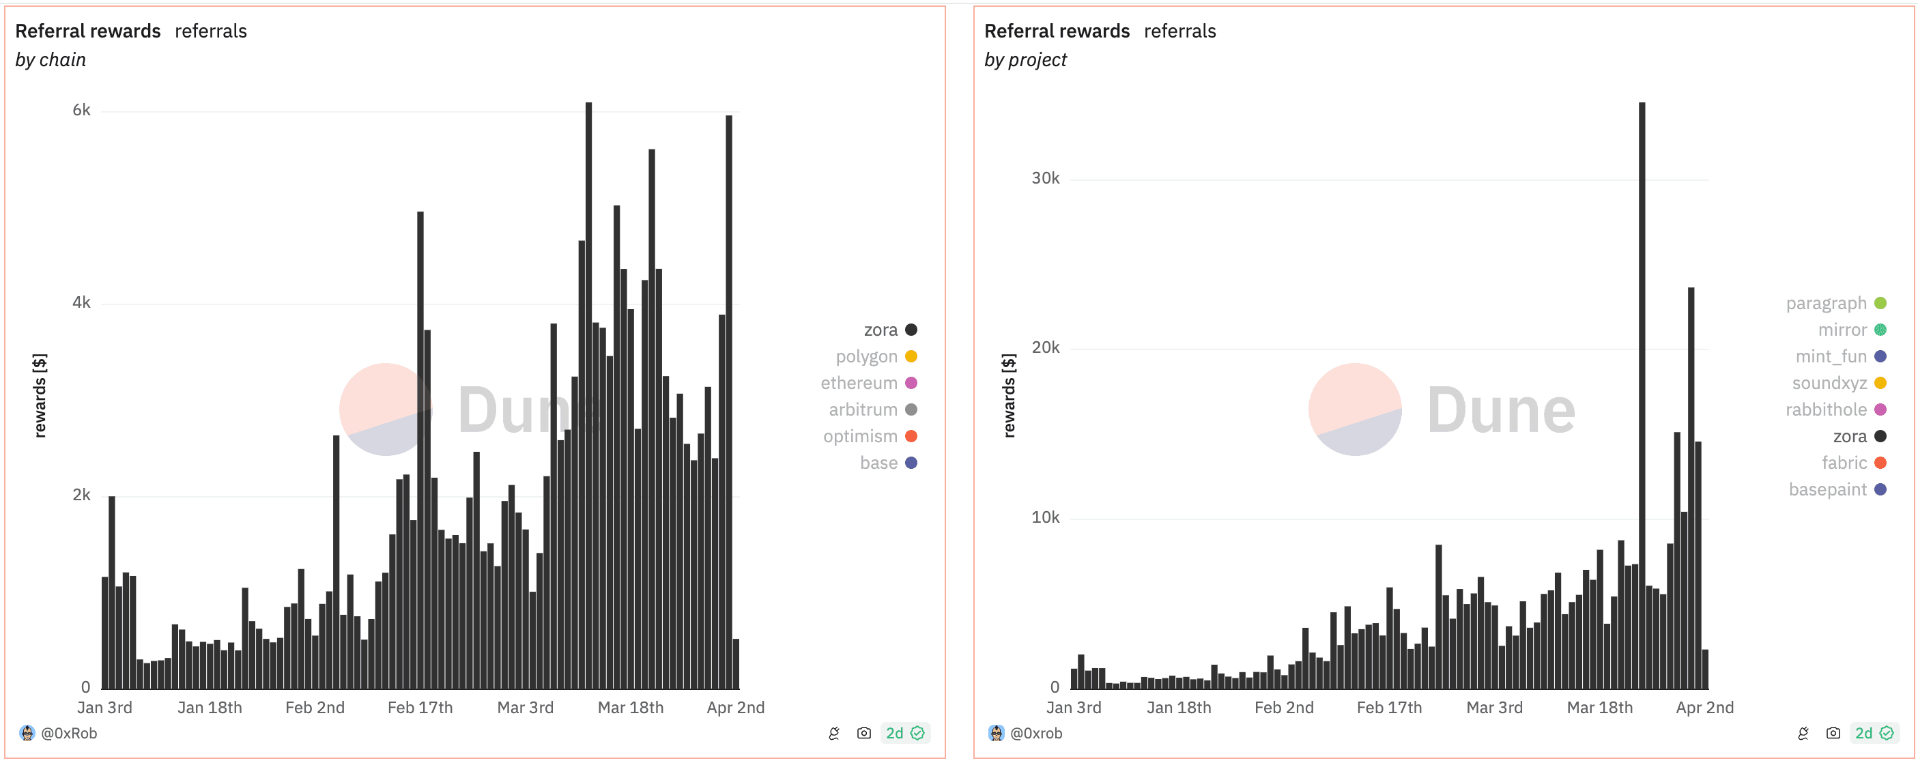Click tallest bar in by chain chart
This screenshot has height=763, width=1918.
point(588,396)
